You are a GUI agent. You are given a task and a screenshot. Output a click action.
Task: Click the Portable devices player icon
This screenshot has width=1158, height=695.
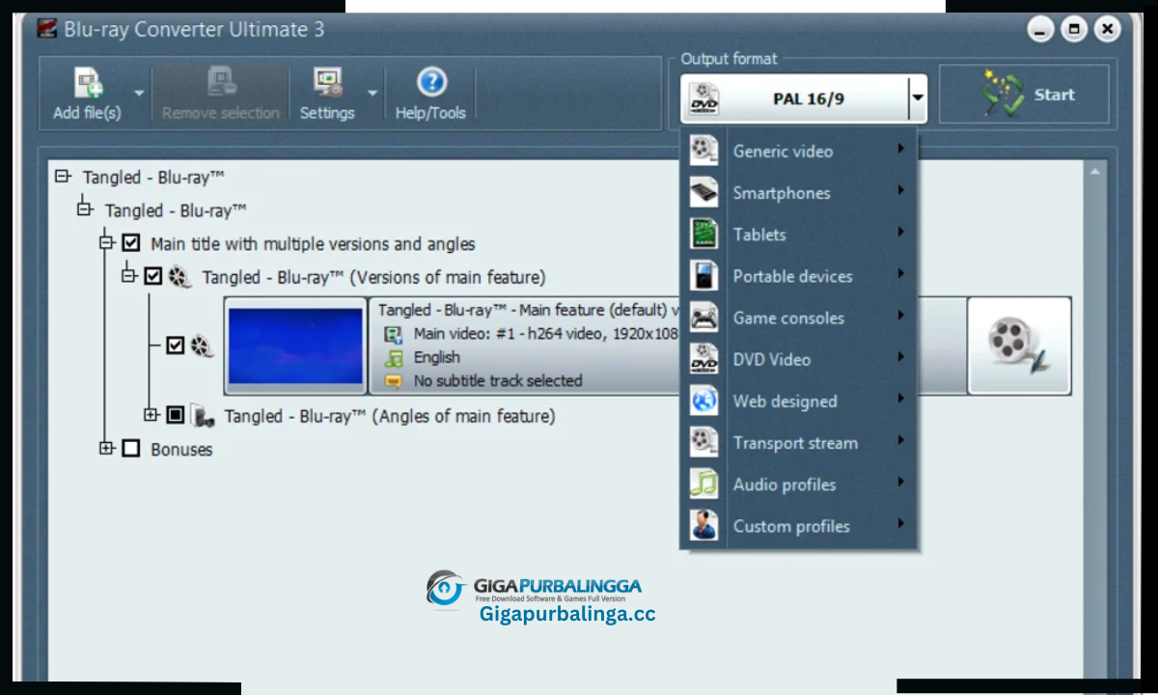[x=704, y=275]
